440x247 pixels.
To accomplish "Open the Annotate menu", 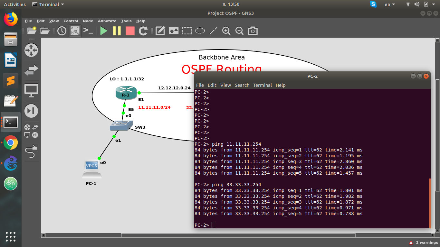I will coord(107,21).
